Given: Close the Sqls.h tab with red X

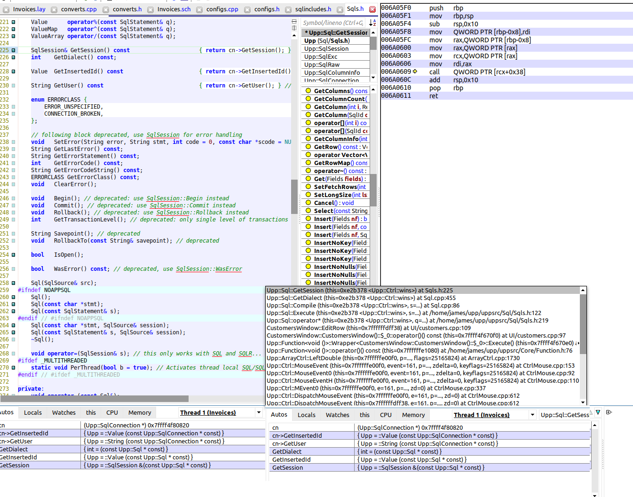Looking at the screenshot, I should tap(372, 9).
